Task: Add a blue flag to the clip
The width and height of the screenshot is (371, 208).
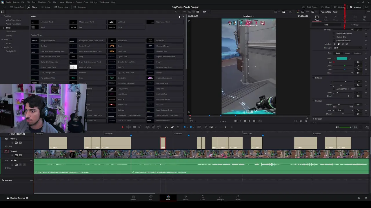Action: click(184, 127)
